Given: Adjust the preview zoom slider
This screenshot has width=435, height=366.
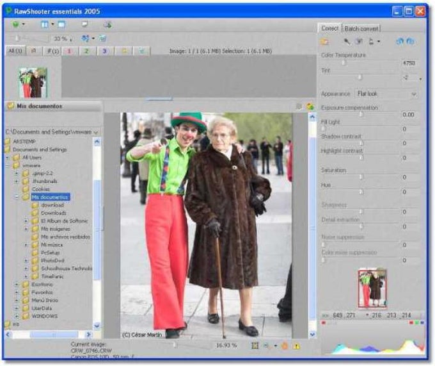Looking at the screenshot, I should (x=175, y=345).
